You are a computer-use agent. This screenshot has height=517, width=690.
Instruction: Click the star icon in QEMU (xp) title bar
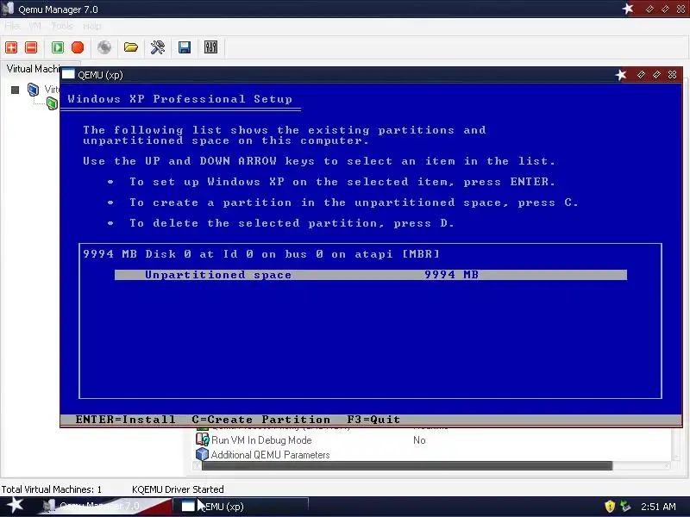coord(621,75)
